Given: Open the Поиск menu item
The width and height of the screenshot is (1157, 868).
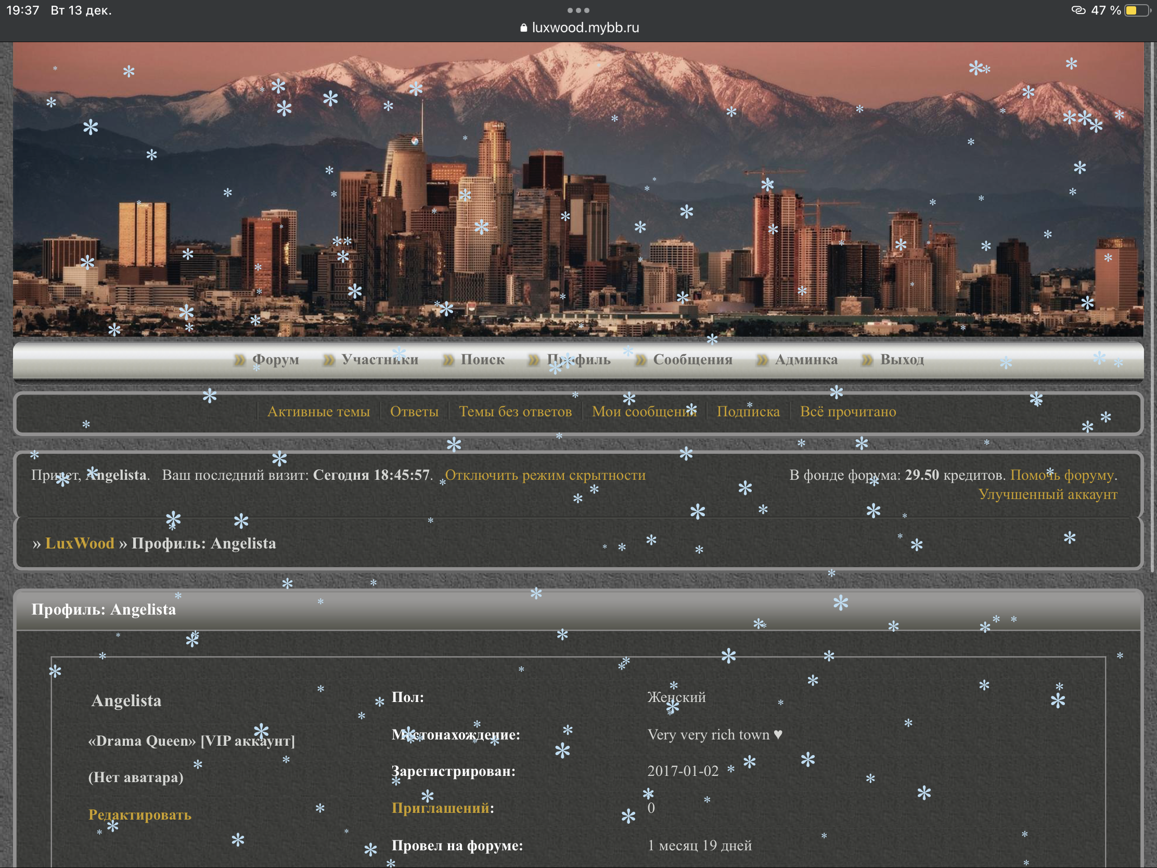Looking at the screenshot, I should 482,360.
